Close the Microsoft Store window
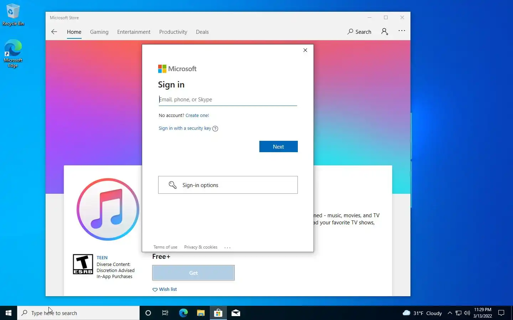This screenshot has height=320, width=513. click(x=402, y=17)
